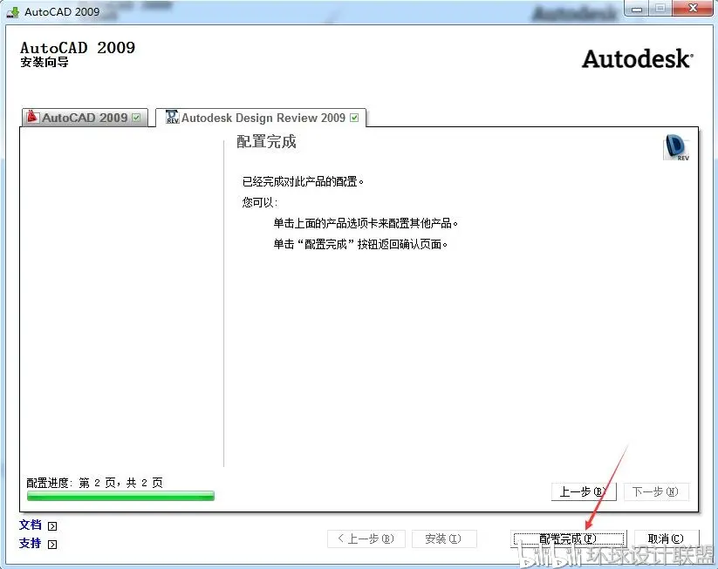Select the Autodesk Design Review 2009 tab
718x569 pixels.
coord(261,118)
